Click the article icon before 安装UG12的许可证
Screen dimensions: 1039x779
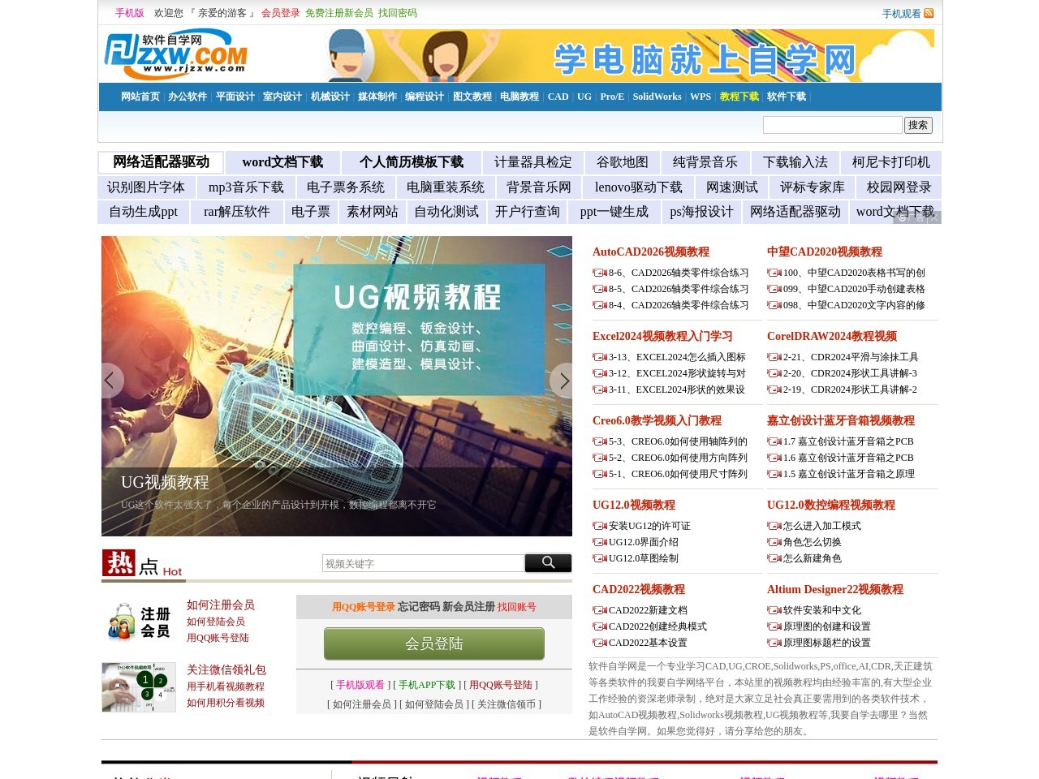(598, 526)
